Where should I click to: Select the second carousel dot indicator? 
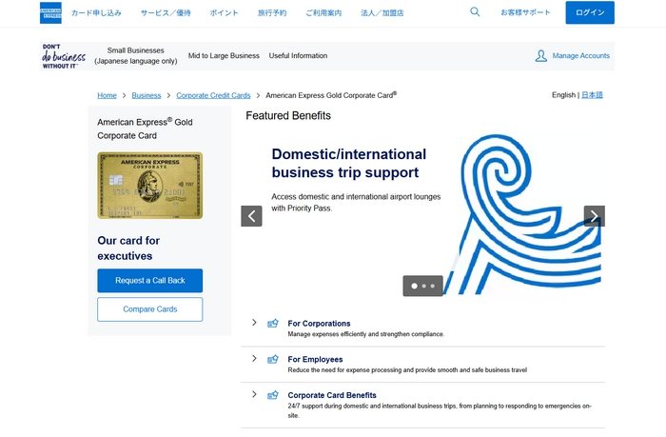[423, 286]
